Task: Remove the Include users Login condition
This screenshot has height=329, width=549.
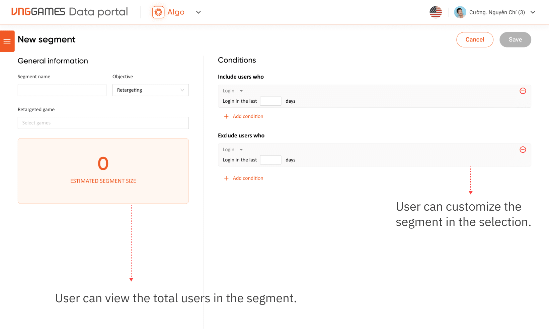Action: pos(523,91)
